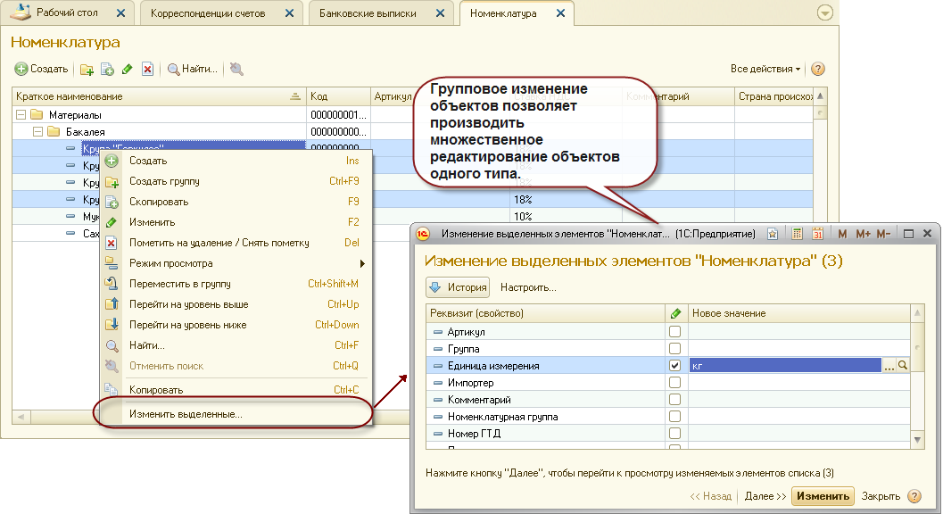Image resolution: width=943 pixels, height=514 pixels.
Task: Click the mark for deletion toolbar icon
Action: 148,70
